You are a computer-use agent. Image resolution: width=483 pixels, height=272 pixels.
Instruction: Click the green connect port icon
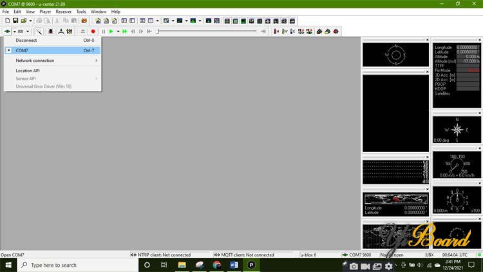click(7, 31)
